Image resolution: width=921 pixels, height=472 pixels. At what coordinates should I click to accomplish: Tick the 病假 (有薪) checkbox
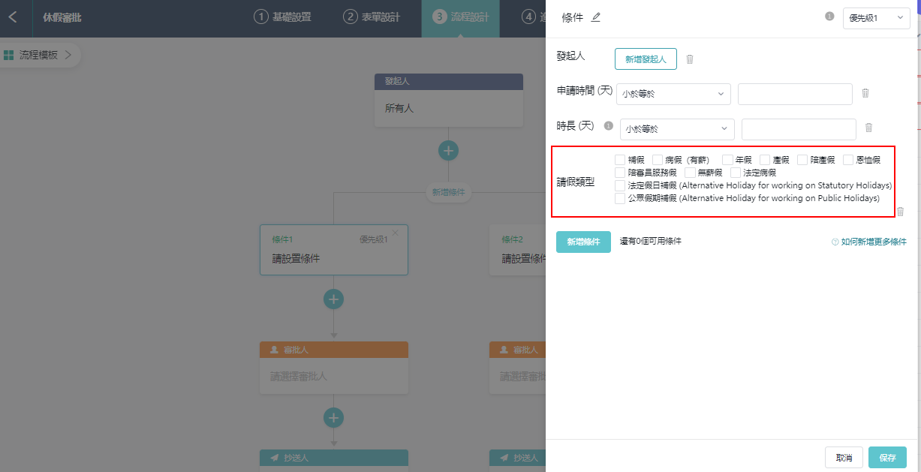click(658, 160)
